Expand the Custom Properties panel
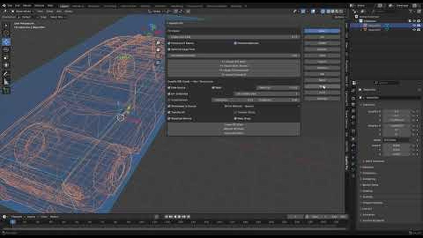 373,220
